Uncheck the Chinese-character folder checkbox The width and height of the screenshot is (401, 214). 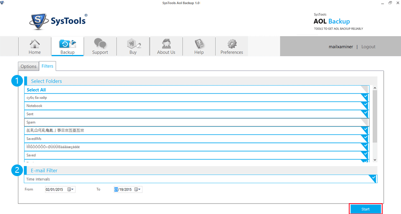coord(365,130)
